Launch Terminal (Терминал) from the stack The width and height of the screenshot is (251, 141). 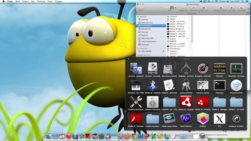point(220,85)
